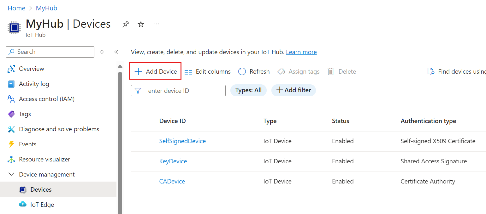
Task: Open the SelfSignedDevice link
Action: tap(182, 141)
